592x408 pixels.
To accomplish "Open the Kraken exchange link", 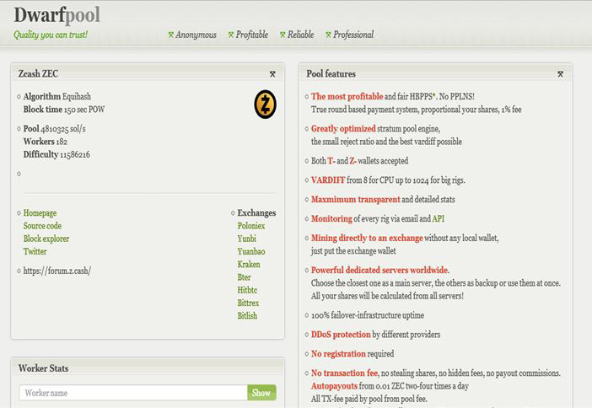I will tap(249, 265).
